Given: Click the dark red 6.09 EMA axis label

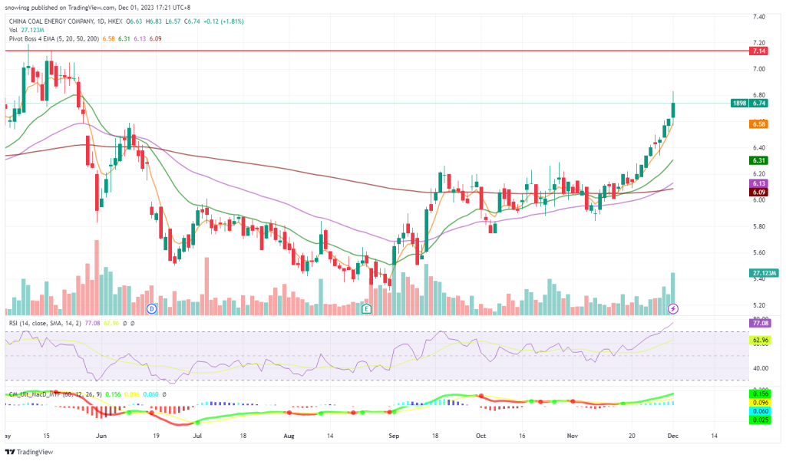Looking at the screenshot, I should (x=758, y=192).
